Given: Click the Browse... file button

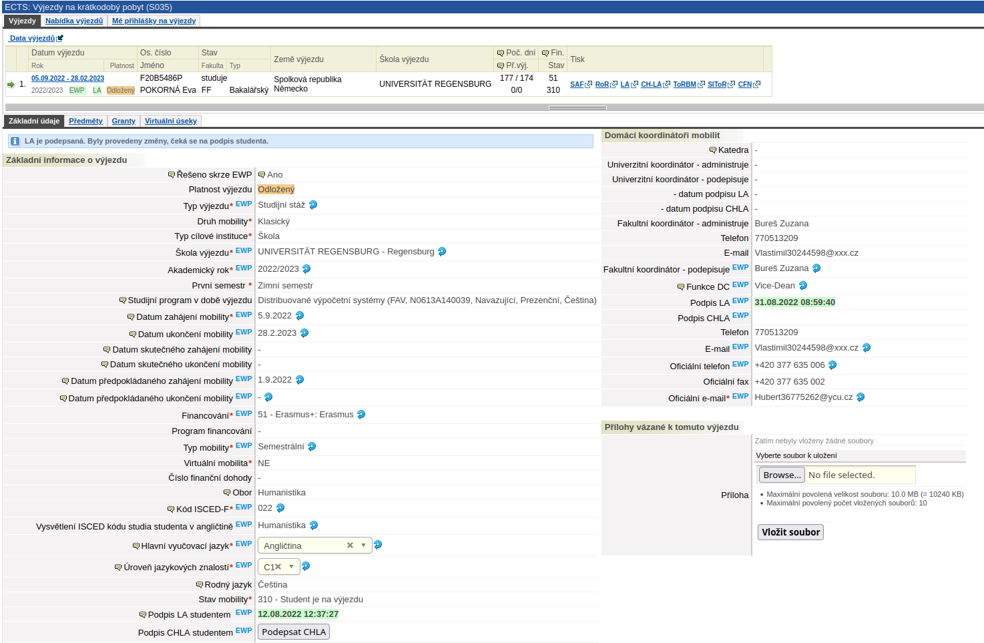Looking at the screenshot, I should click(x=782, y=475).
